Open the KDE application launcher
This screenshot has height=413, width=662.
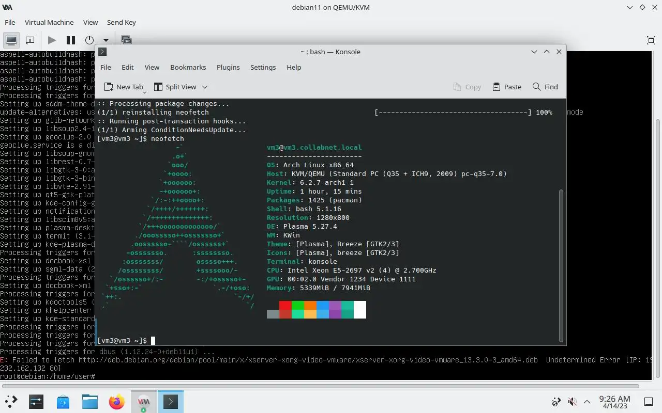coord(11,401)
